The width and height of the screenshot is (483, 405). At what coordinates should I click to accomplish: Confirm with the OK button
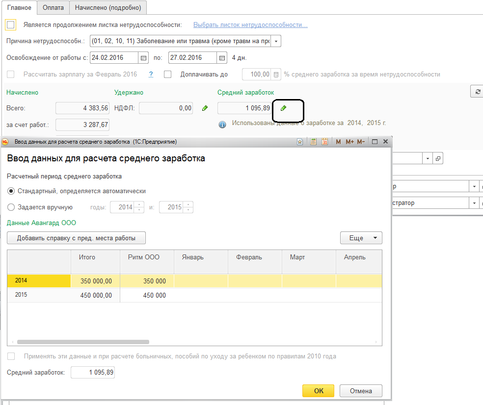318,391
